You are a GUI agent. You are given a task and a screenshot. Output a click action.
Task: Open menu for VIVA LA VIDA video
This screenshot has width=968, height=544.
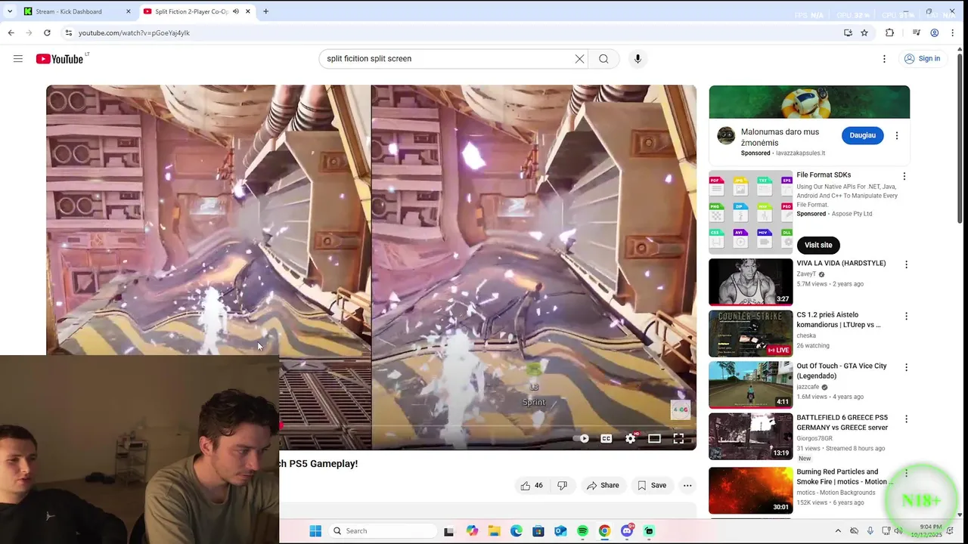pyautogui.click(x=906, y=264)
